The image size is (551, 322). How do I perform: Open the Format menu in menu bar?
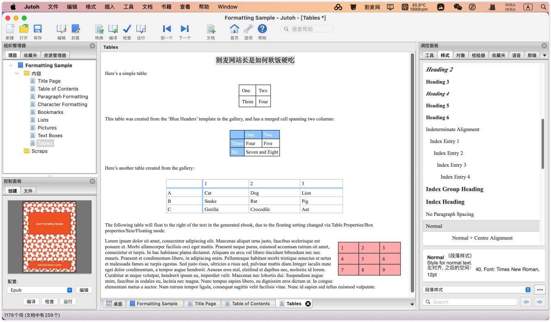point(91,7)
